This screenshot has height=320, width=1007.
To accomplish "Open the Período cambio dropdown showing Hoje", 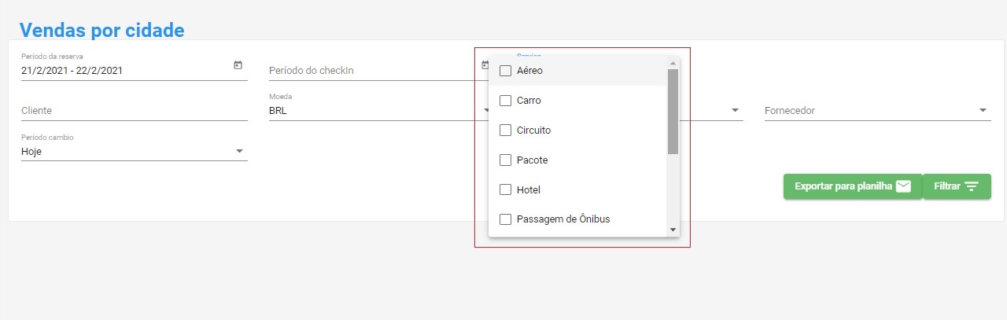I will (135, 152).
